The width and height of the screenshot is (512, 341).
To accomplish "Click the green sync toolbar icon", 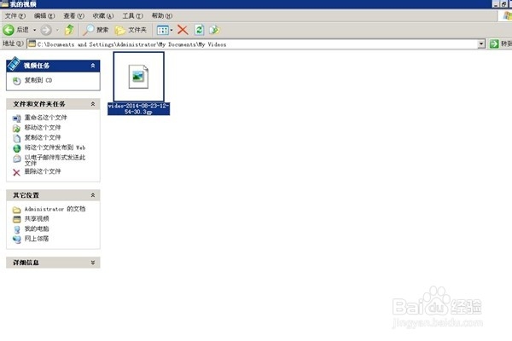I will click(199, 30).
